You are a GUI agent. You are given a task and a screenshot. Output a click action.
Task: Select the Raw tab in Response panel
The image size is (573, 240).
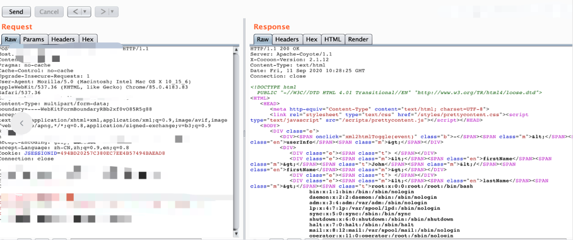(263, 39)
